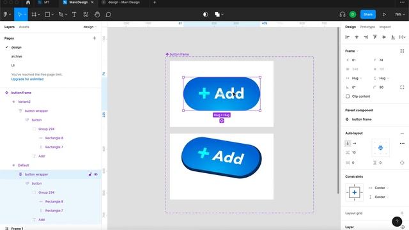Select the Frame tool

coord(34,14)
